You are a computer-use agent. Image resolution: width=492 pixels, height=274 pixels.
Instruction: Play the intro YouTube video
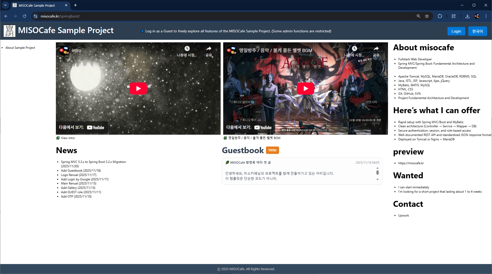138,89
